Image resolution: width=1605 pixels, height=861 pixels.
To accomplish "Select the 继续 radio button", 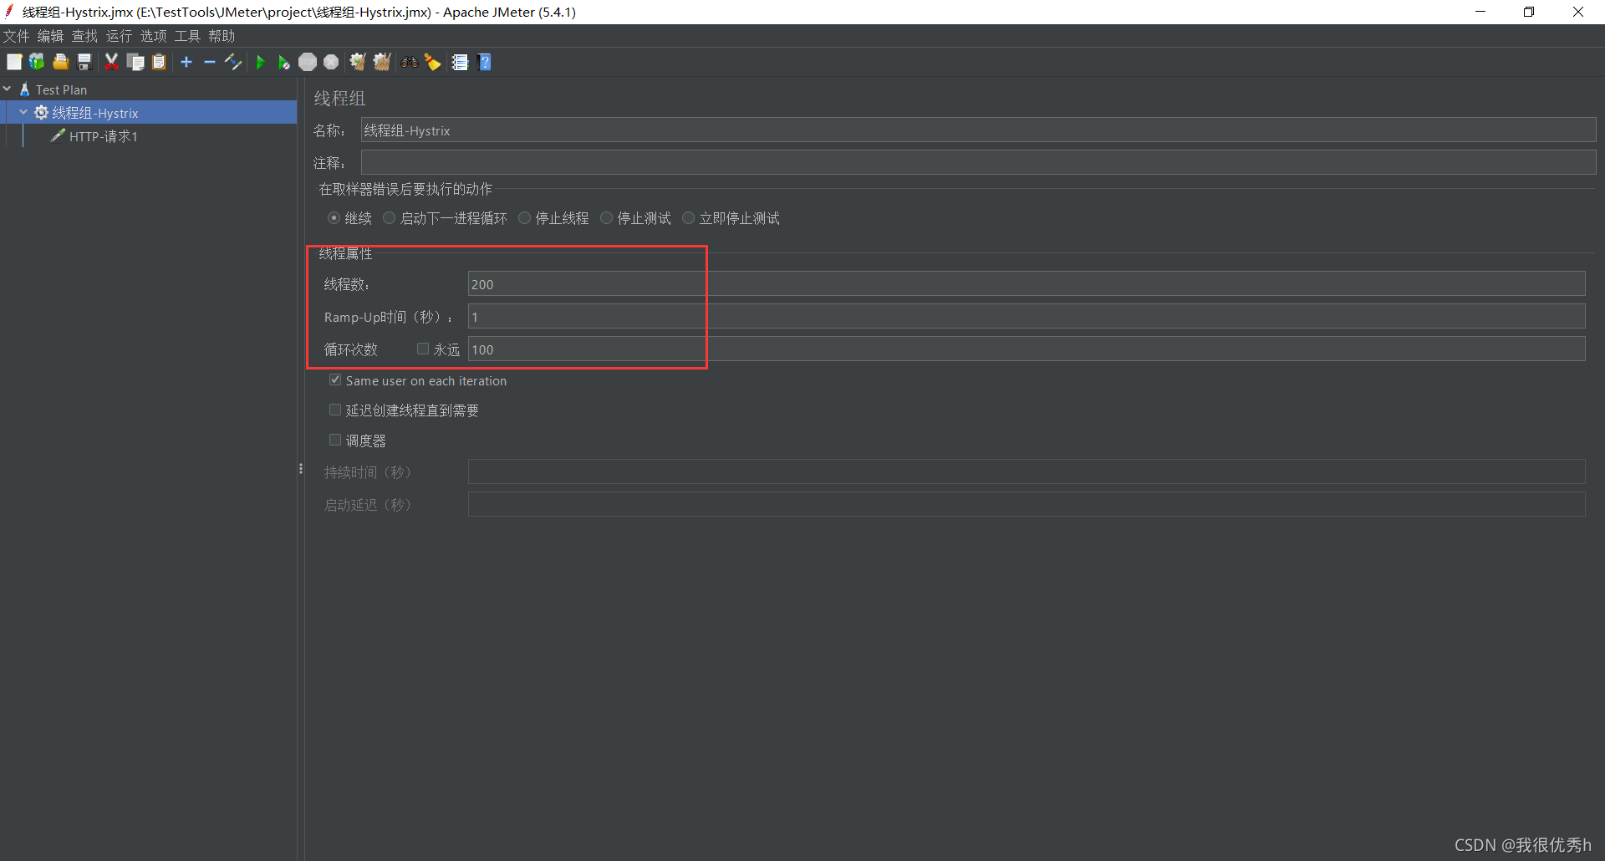I will pyautogui.click(x=334, y=218).
